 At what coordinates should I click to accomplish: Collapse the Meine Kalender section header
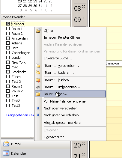(x=36, y=17)
